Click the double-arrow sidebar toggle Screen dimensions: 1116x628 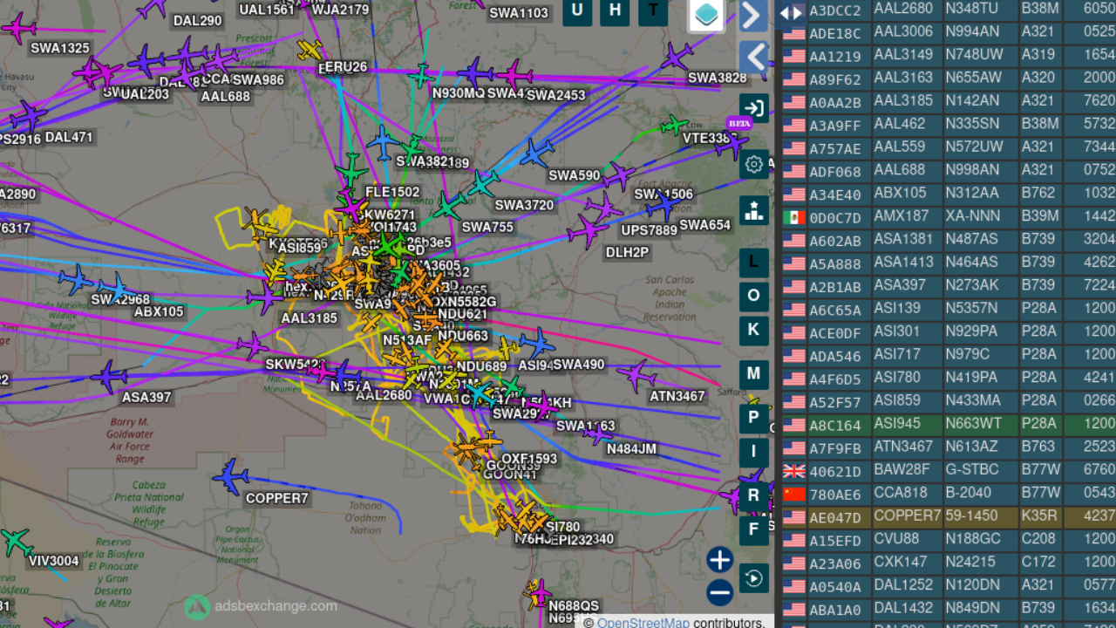click(x=791, y=12)
